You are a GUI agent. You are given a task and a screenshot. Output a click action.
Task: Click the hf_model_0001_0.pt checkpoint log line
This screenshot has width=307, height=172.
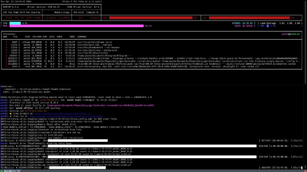(x=66, y=149)
